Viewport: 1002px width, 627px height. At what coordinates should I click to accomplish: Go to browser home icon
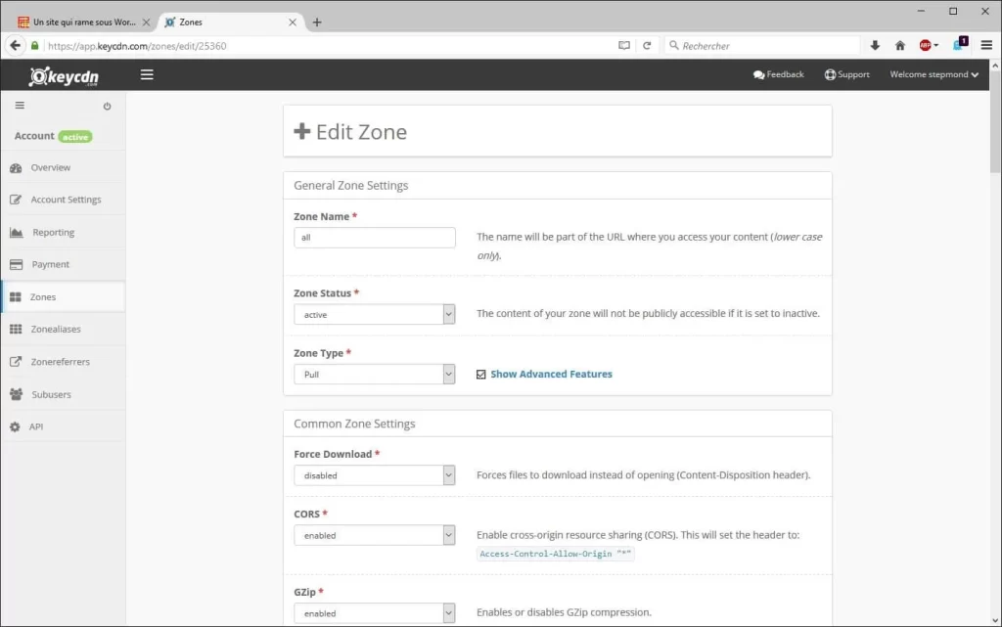900,45
